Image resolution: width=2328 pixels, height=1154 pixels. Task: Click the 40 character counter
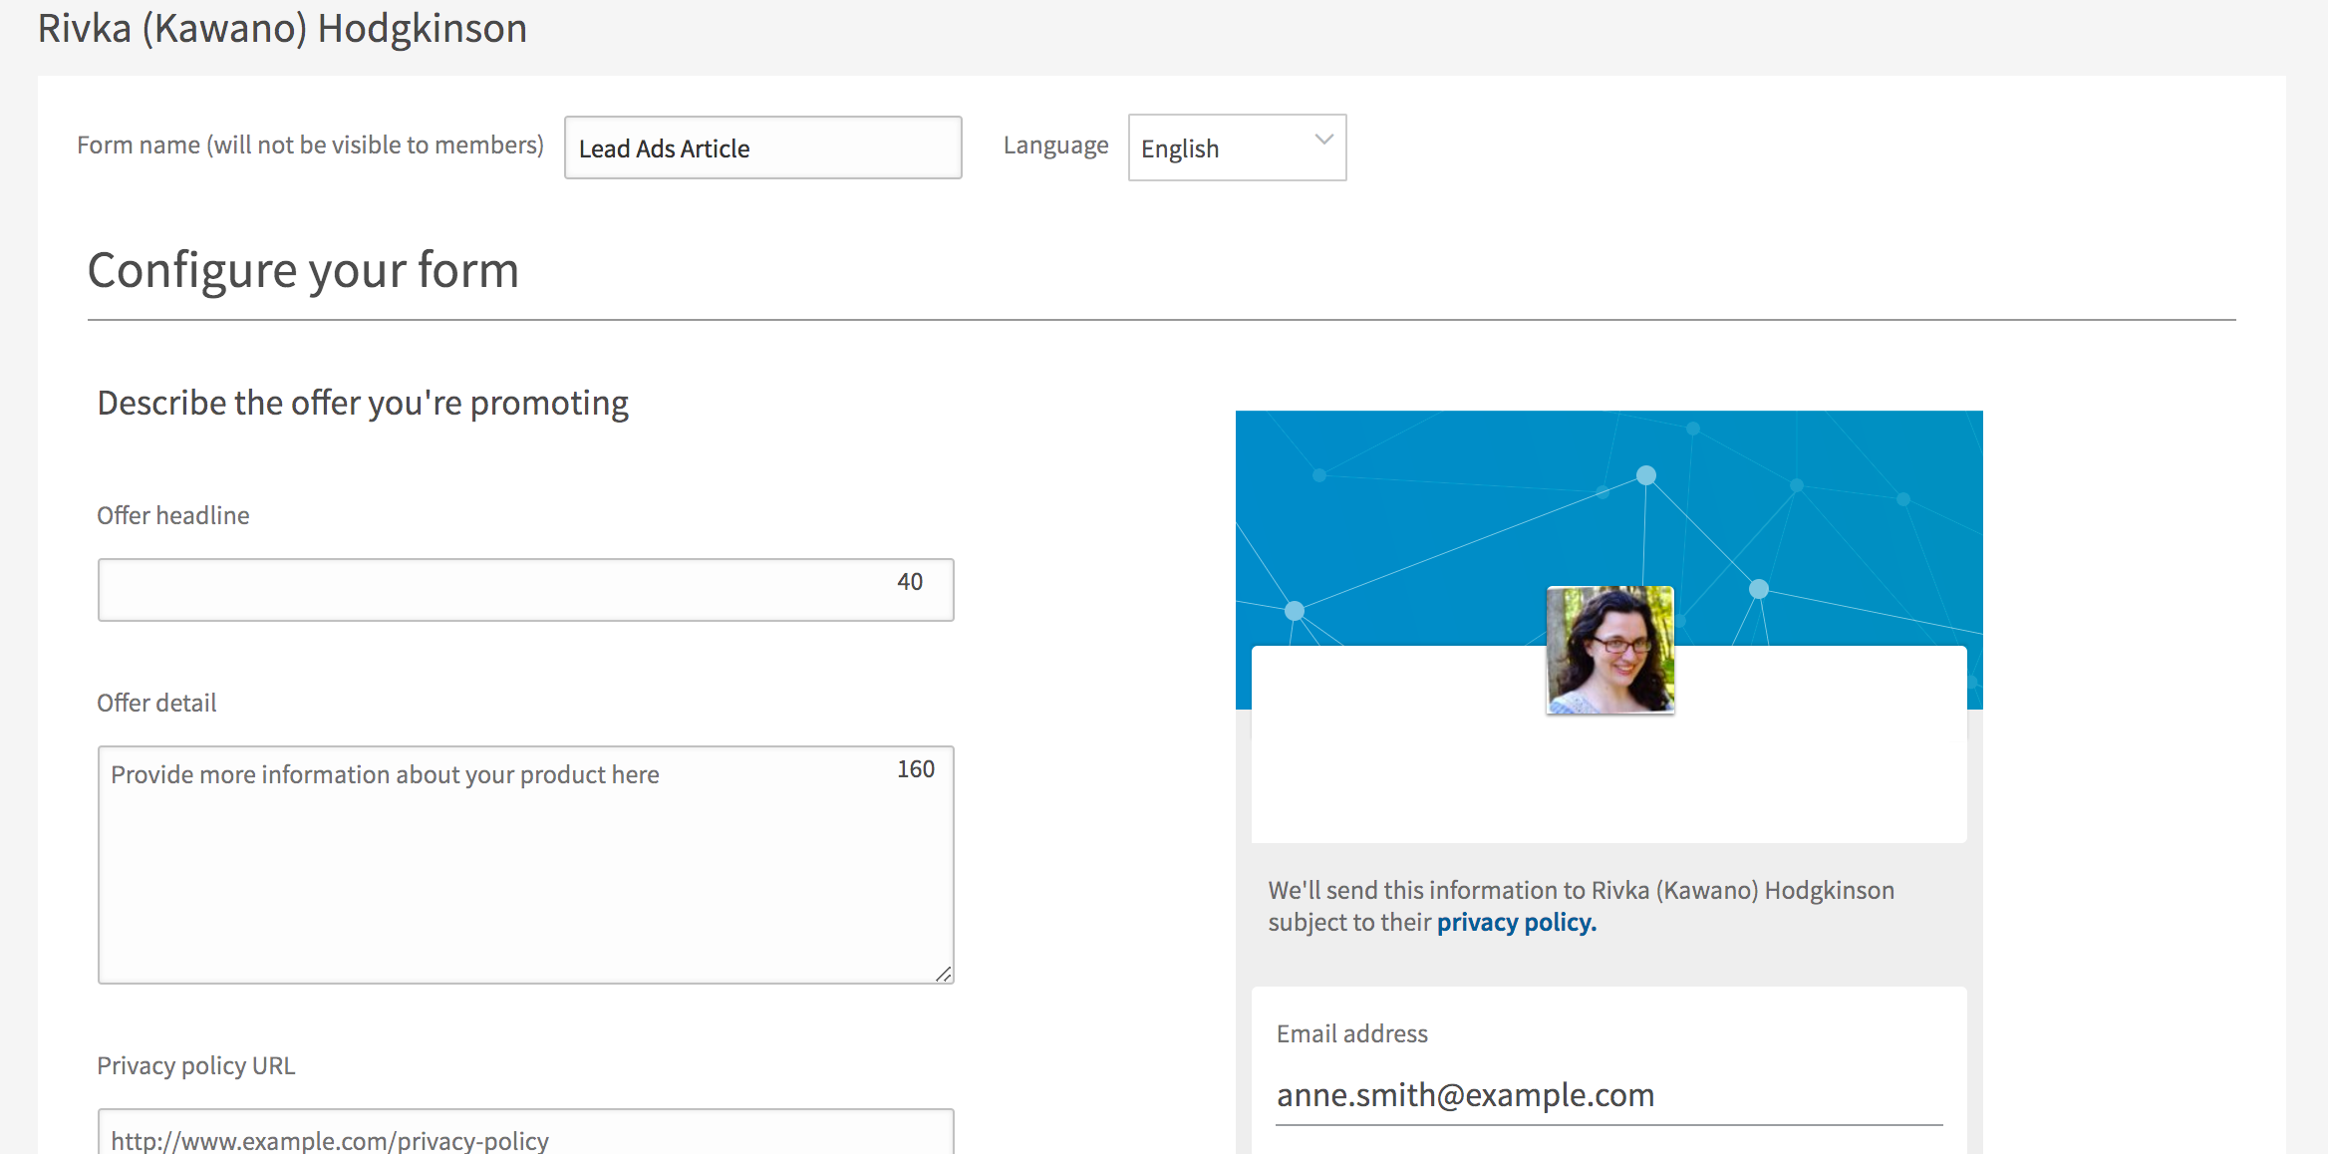coord(909,582)
